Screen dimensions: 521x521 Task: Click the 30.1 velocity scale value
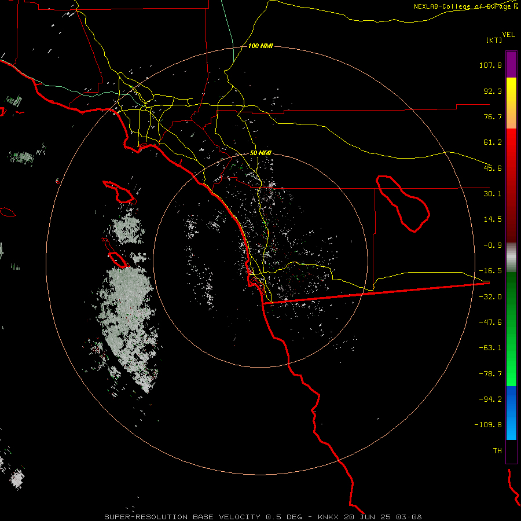(493, 194)
